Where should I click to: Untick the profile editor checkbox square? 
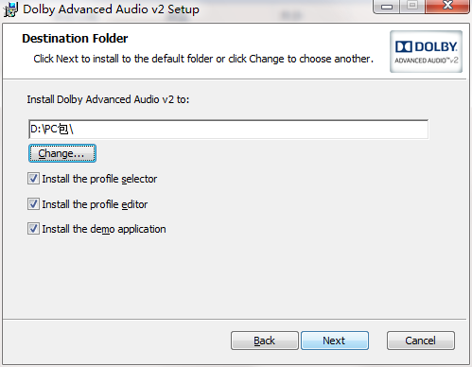33,204
